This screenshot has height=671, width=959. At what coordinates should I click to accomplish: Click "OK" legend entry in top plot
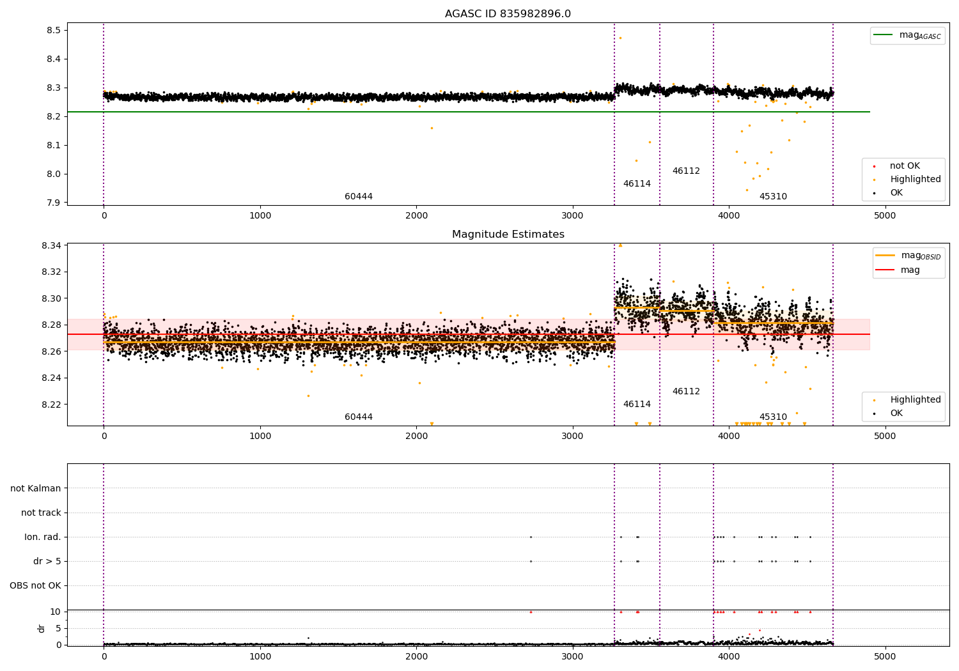896,192
